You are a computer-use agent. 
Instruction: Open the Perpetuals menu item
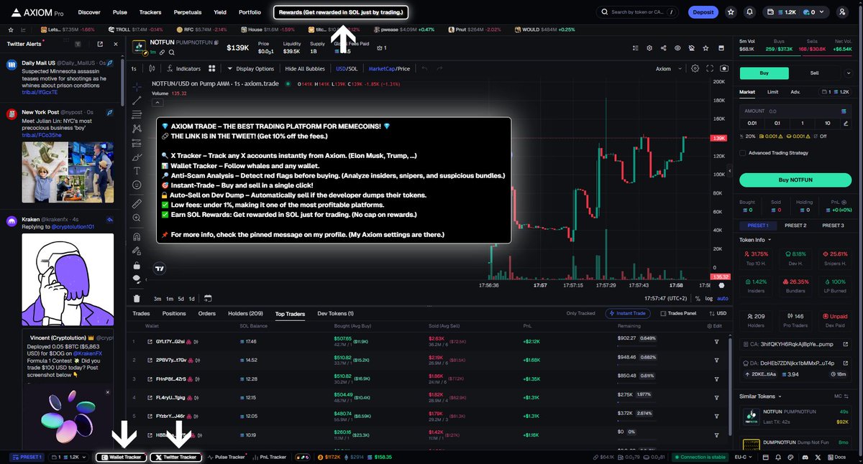point(188,12)
